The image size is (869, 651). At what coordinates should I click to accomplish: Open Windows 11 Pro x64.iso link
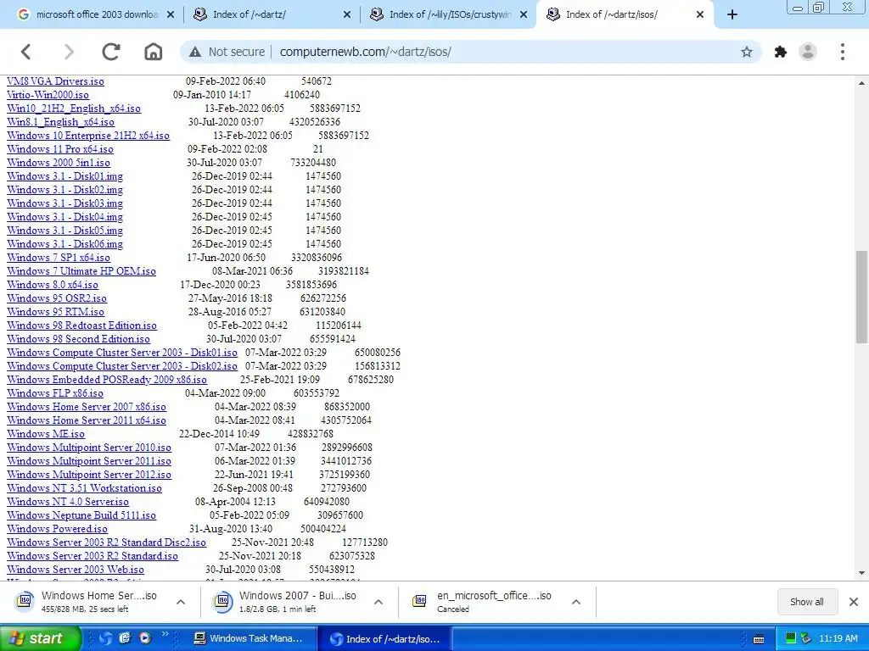click(x=60, y=149)
